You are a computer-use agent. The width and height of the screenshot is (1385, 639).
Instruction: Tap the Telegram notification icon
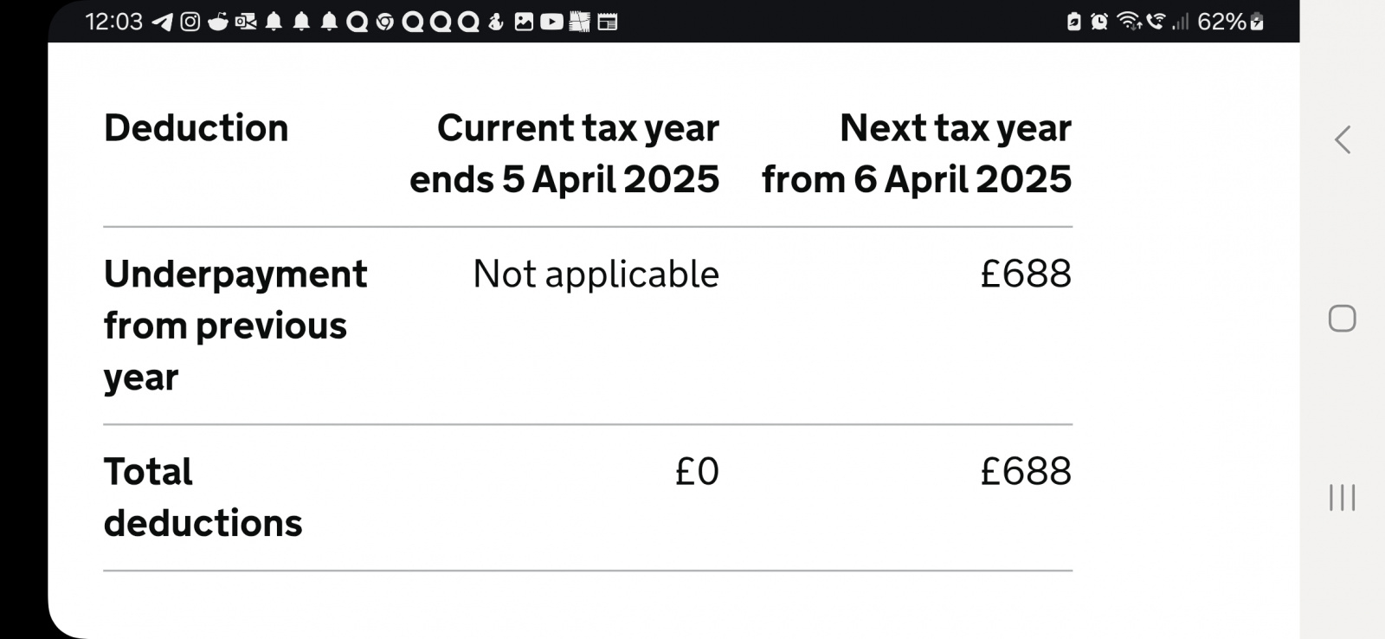[163, 22]
